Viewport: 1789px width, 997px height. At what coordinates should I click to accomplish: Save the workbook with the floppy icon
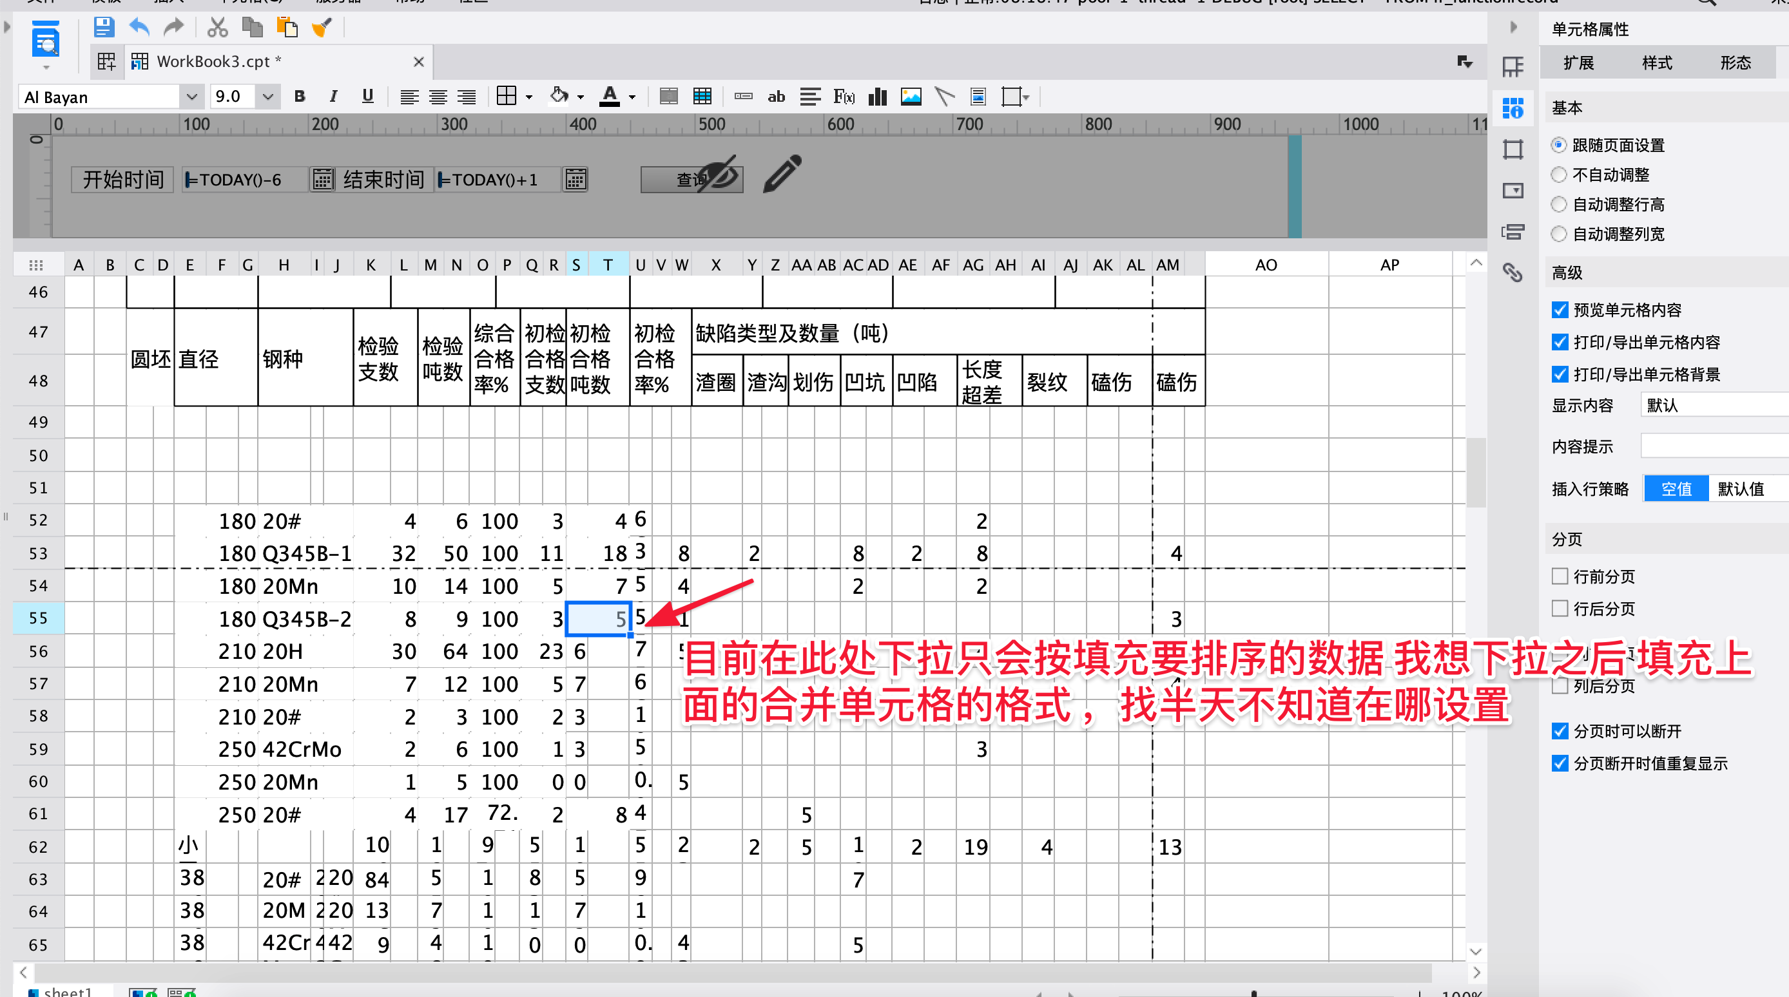[104, 27]
